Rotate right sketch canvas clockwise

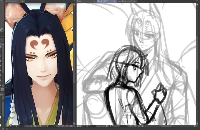(135, 126)
